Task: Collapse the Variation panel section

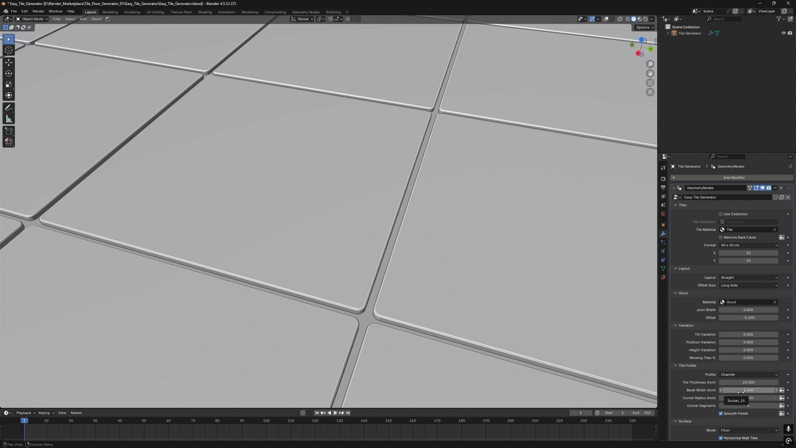Action: [686, 325]
